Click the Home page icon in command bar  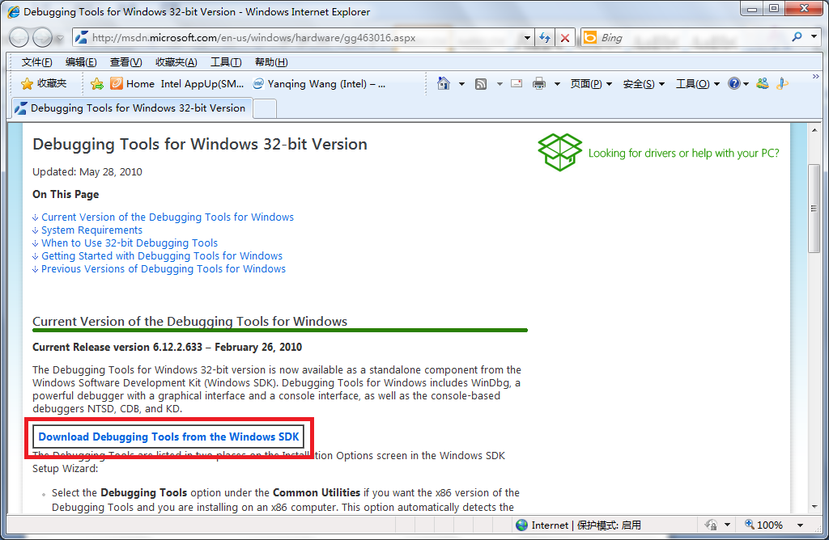click(444, 83)
